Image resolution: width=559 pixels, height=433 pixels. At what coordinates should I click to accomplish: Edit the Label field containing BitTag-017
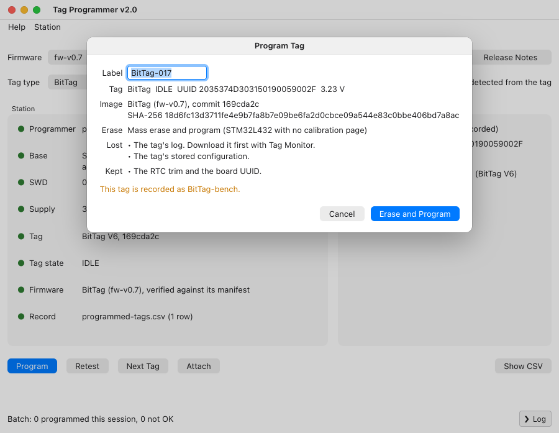167,73
